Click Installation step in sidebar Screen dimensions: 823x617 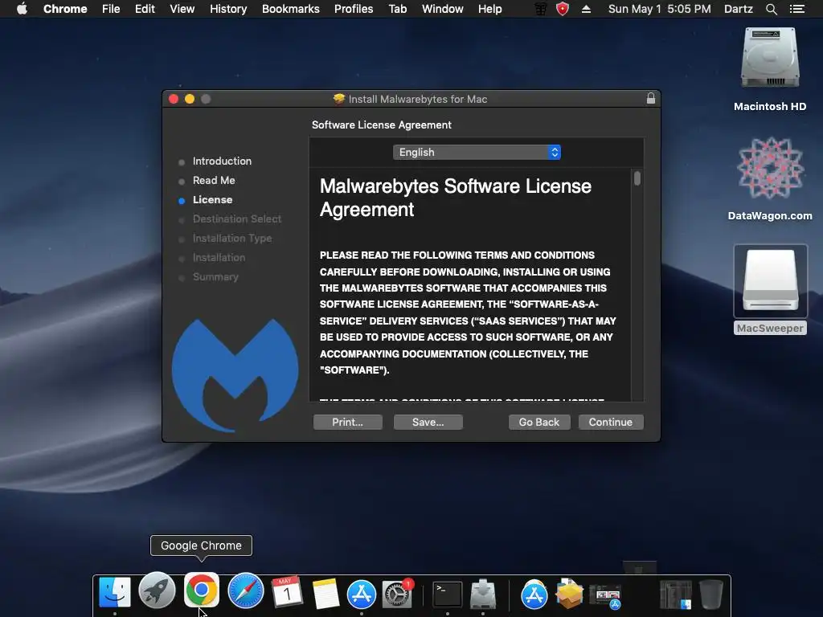pos(219,258)
